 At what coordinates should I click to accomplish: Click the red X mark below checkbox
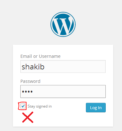pyautogui.click(x=28, y=117)
